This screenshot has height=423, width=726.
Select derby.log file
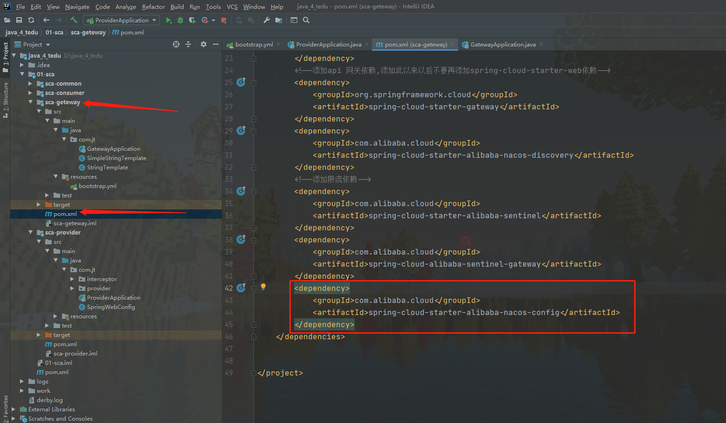49,400
